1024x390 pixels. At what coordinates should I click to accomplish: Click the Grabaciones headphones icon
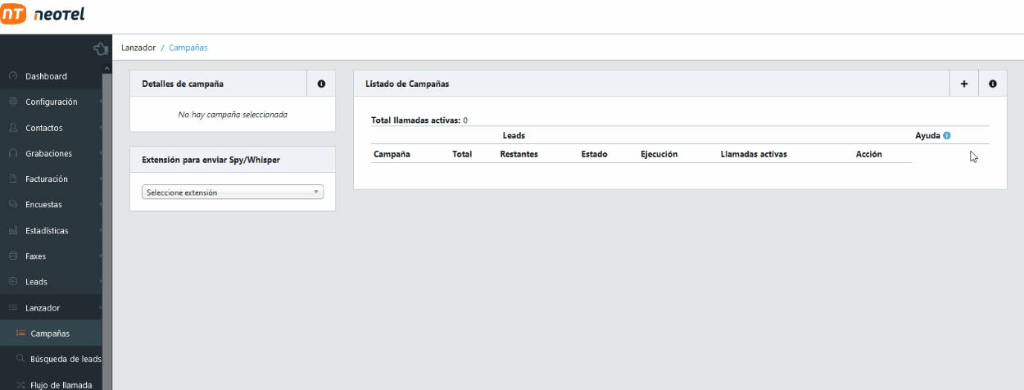point(13,153)
